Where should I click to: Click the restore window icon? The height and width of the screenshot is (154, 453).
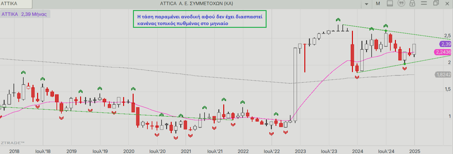[x=436, y=3]
